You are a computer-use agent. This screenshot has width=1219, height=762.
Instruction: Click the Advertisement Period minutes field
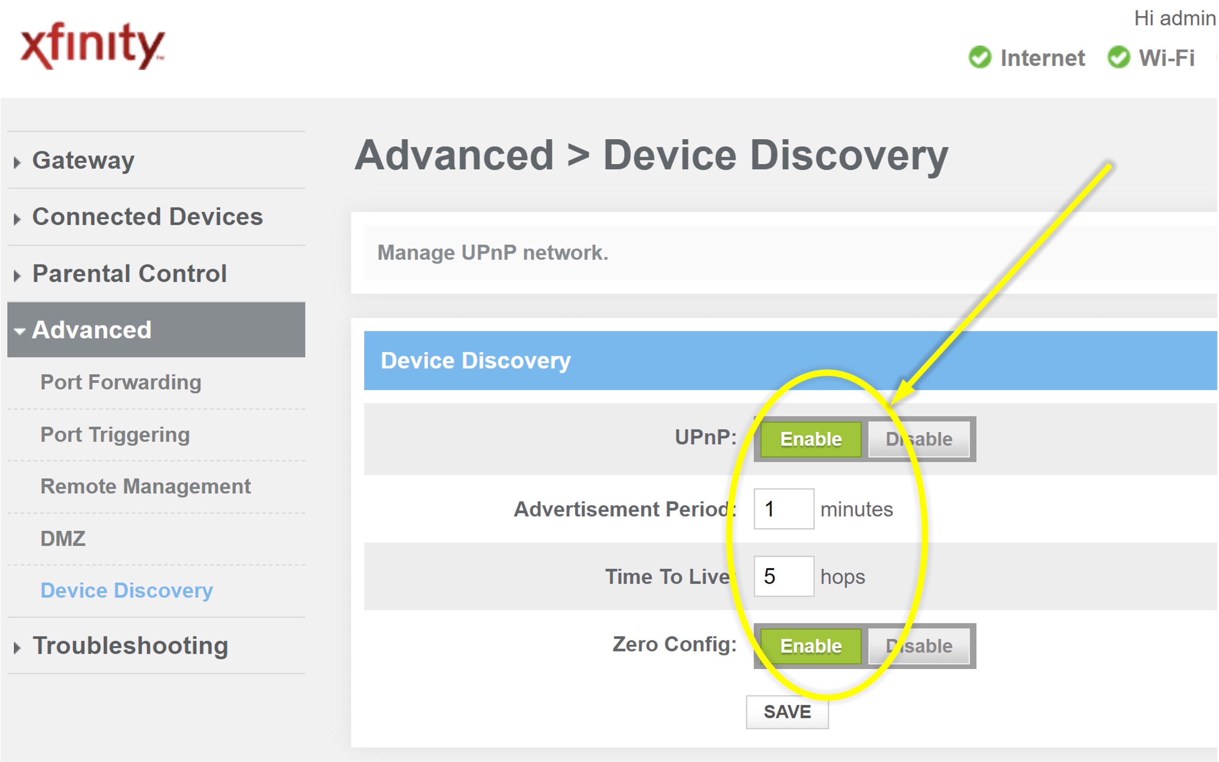[x=784, y=509]
